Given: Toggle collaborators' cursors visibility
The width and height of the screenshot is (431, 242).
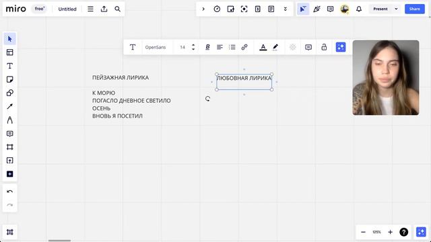Looking at the screenshot, I should click(303, 9).
